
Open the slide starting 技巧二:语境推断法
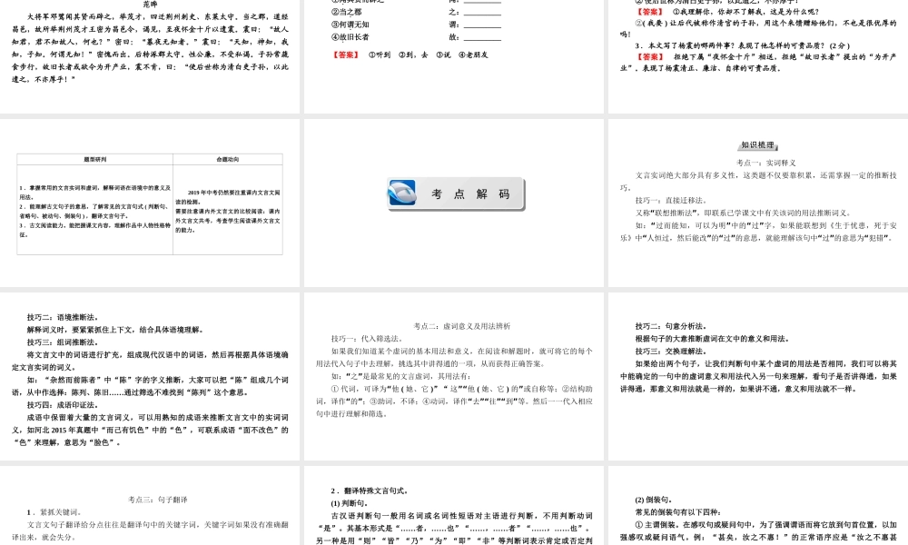point(150,376)
